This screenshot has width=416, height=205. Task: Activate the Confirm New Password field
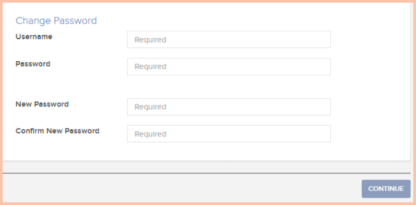229,134
